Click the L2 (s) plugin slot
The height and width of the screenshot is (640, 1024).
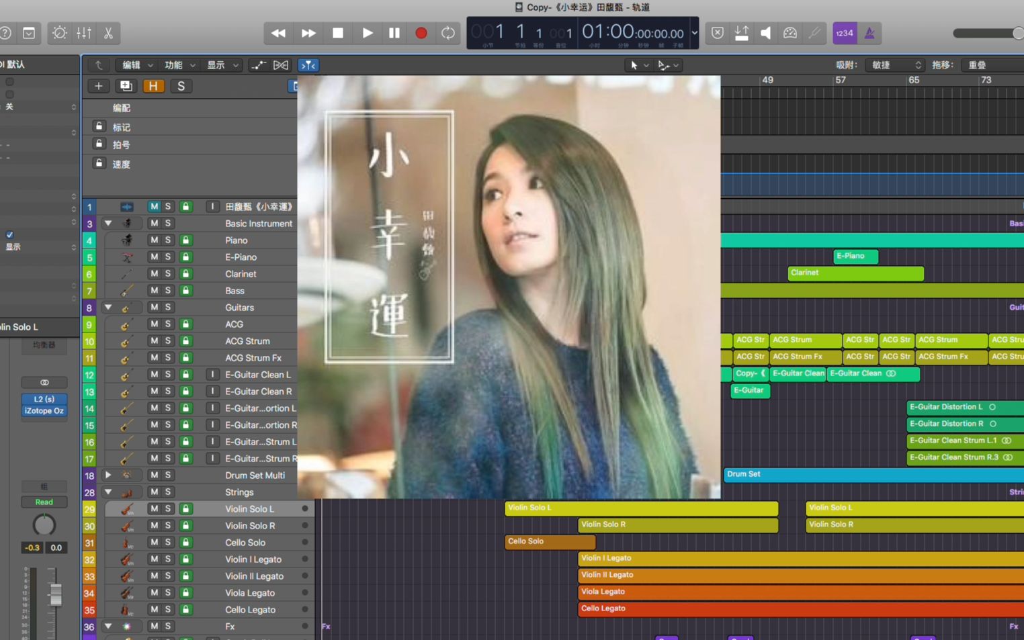coord(44,399)
